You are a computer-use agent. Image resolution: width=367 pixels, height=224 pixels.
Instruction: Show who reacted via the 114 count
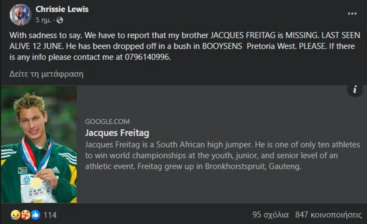(50, 215)
